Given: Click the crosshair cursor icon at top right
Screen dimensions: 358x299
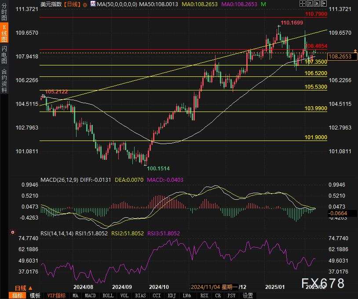Looking at the screenshot, I should pyautogui.click(x=302, y=3).
